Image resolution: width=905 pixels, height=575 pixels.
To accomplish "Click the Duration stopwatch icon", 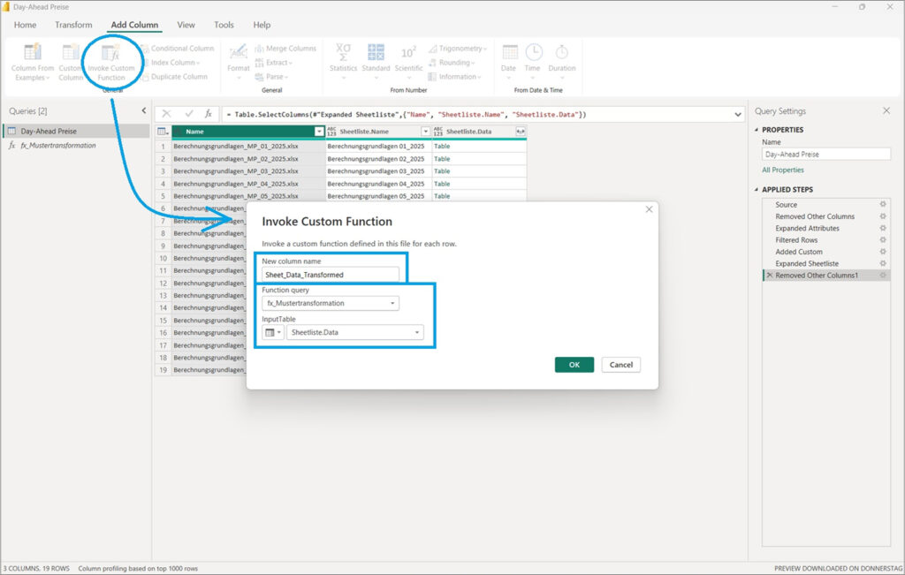I will [x=561, y=52].
